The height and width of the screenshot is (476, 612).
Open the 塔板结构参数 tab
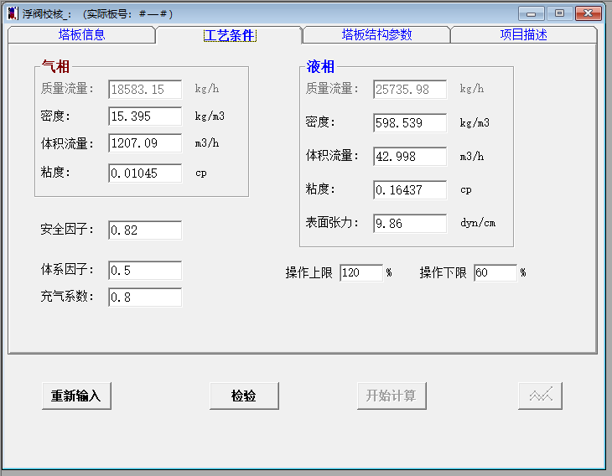click(376, 34)
